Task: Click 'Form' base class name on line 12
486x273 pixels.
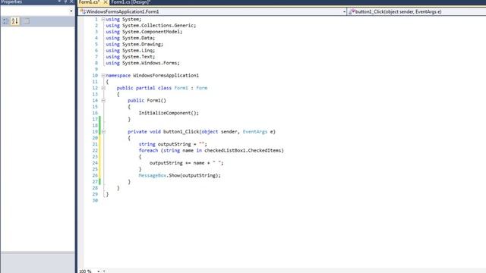Action: 201,88
